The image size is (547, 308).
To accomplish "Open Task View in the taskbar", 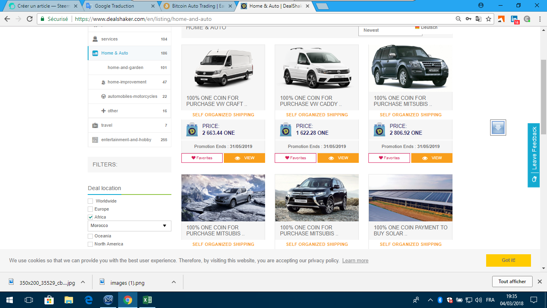I will 29,300.
